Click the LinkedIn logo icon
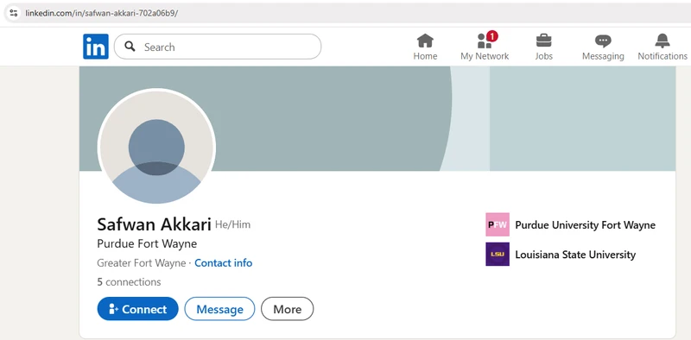Image resolution: width=691 pixels, height=340 pixels. 96,47
